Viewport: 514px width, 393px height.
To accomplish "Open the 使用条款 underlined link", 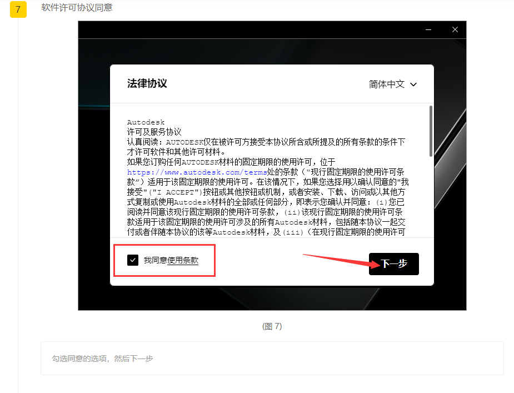I will [183, 260].
